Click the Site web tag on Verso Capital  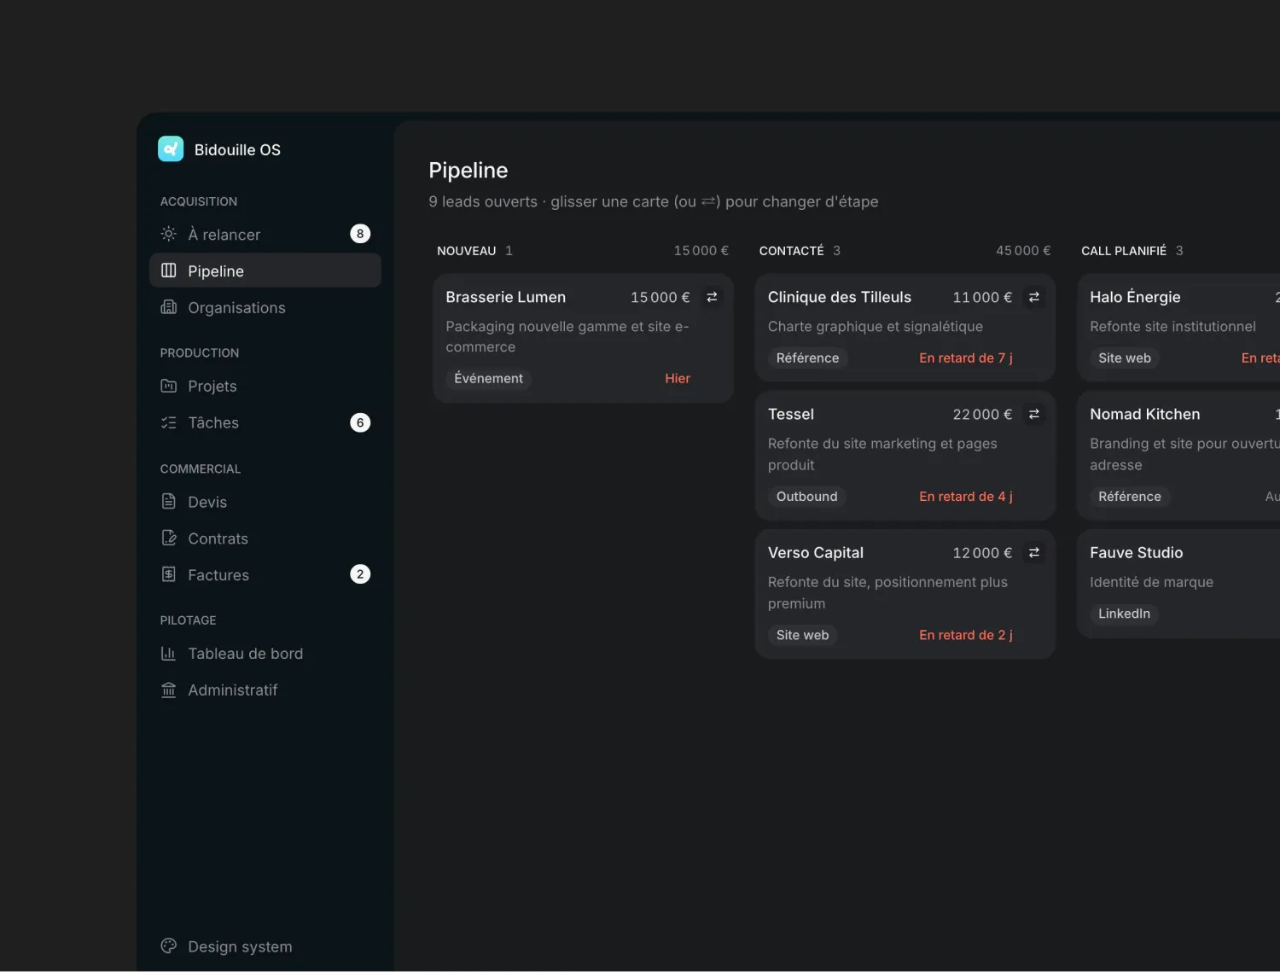[x=802, y=635]
